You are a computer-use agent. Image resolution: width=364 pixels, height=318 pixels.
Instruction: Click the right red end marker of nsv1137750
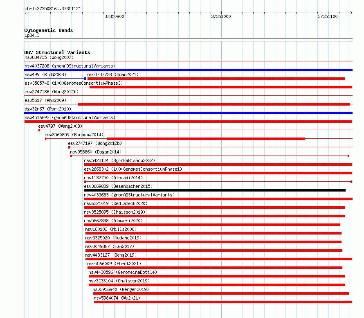(x=351, y=182)
